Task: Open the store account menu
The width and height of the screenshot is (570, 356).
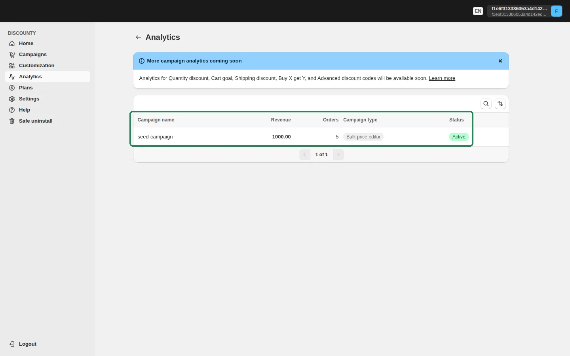Action: point(525,11)
